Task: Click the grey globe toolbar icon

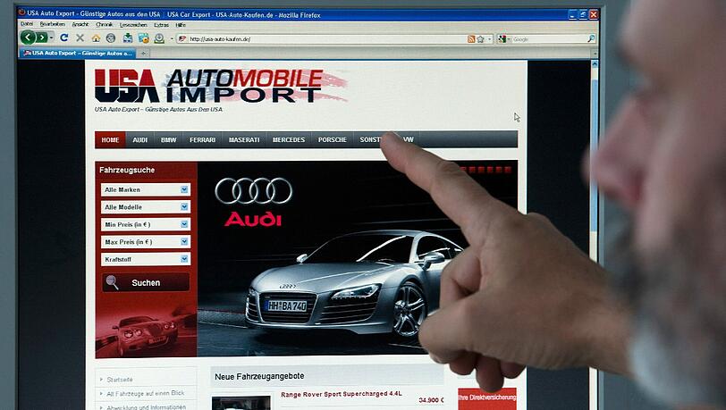Action: point(111,38)
